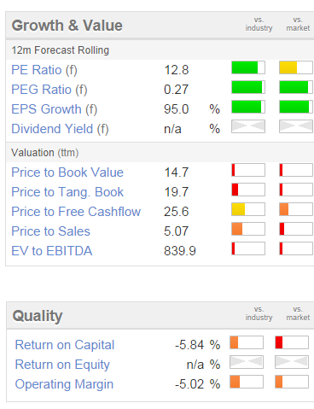Open the PE Ratio (f) link

point(44,70)
